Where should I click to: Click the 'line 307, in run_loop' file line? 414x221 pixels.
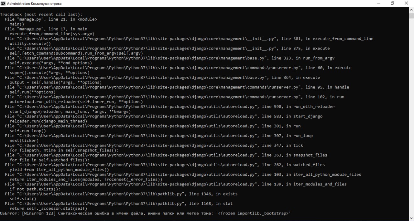pos(159,136)
